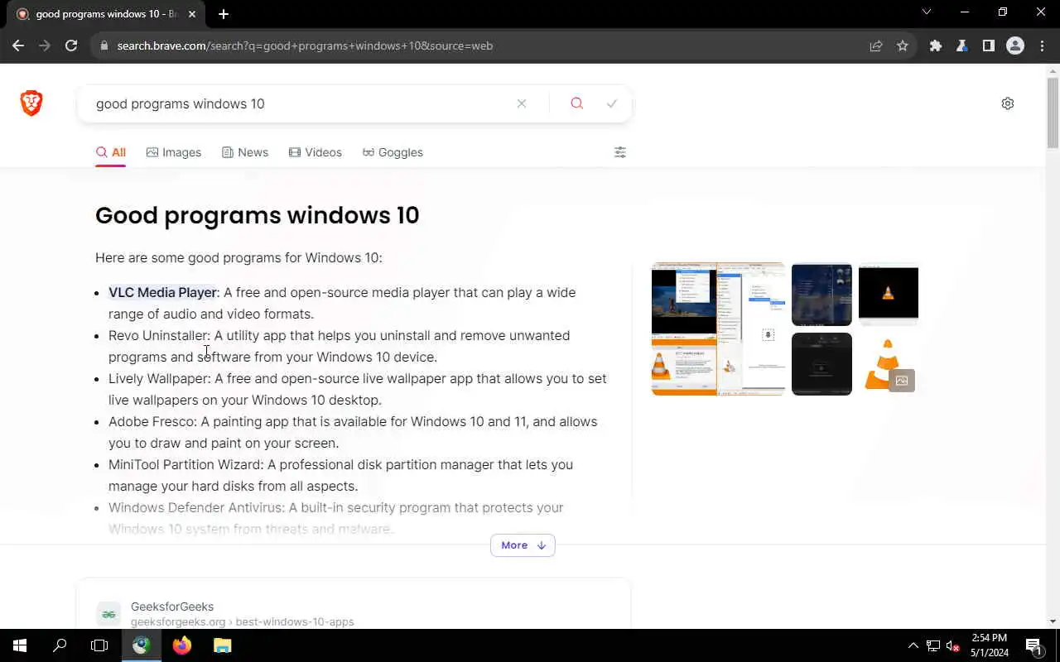Click the flask labs icon in the toolbar
Screen dimensions: 1060x662
click(962, 46)
